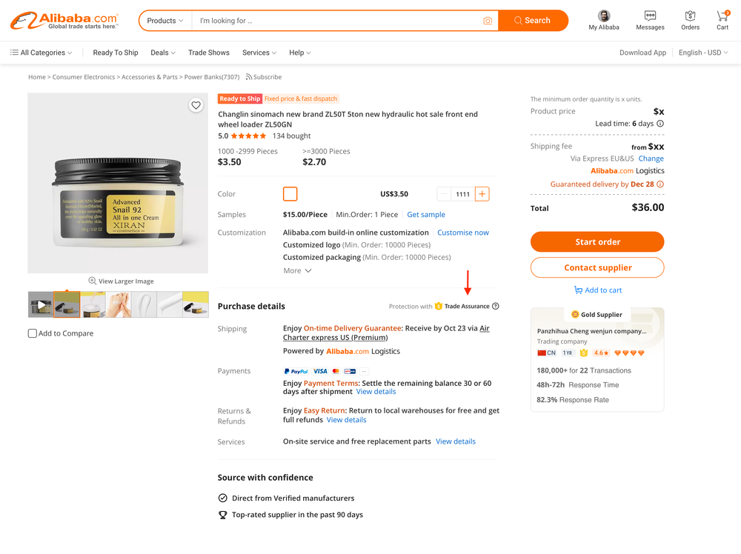Select the white color swatch
Viewport: 741px width, 554px height.
point(290,194)
